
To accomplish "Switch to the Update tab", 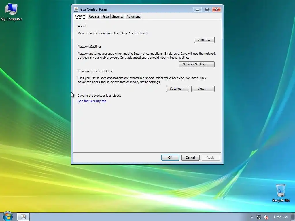I will coord(94,16).
